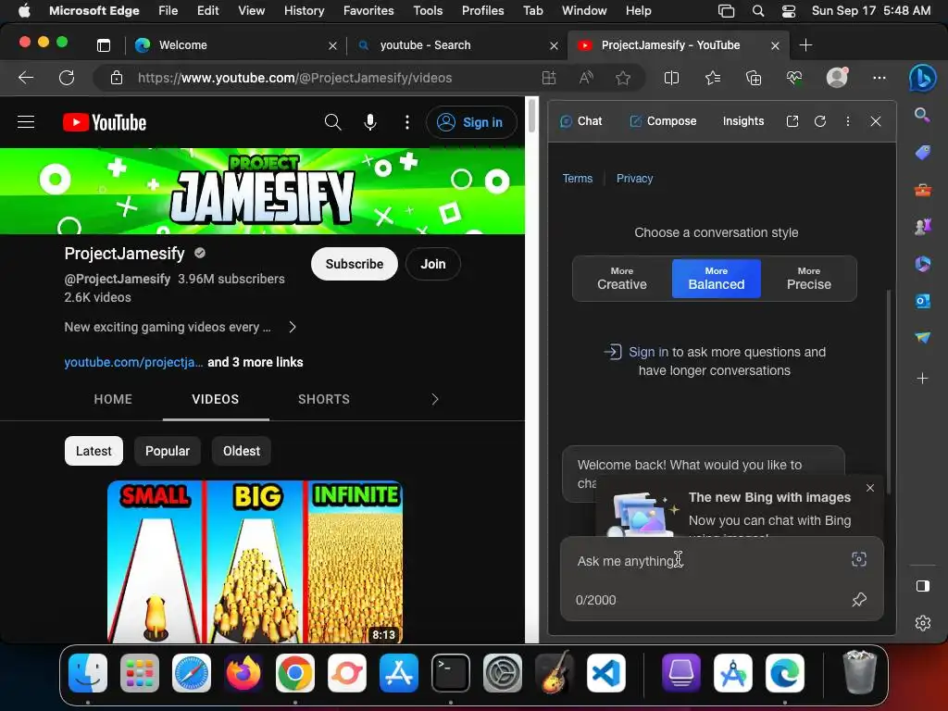The height and width of the screenshot is (711, 948).
Task: Click YouTube Sign in button
Action: [x=471, y=122]
